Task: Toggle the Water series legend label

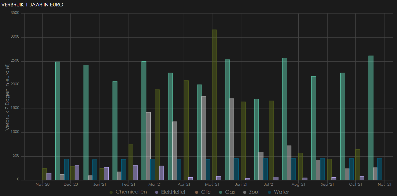Action: coord(281,192)
